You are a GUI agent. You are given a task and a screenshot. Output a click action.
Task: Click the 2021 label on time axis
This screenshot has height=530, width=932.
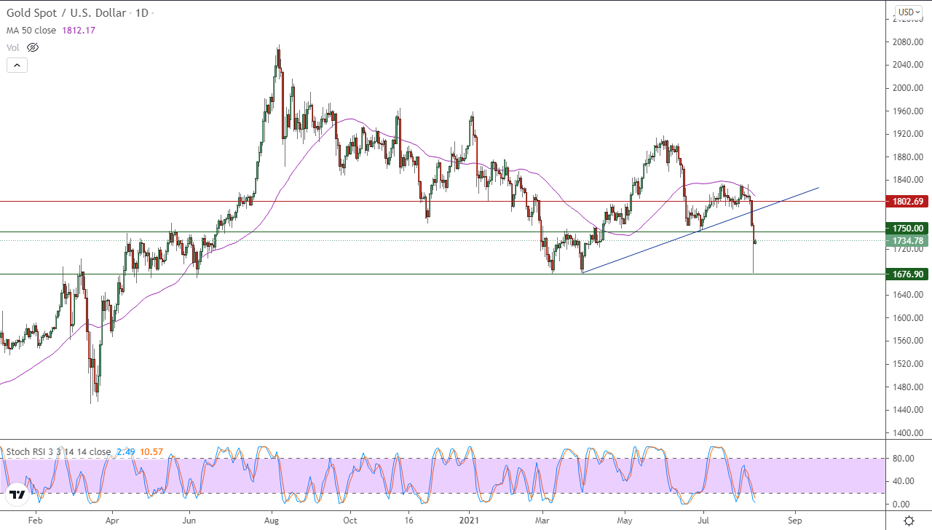469,521
